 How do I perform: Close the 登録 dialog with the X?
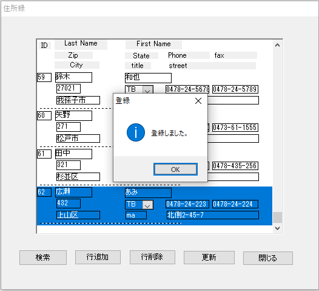coord(198,101)
